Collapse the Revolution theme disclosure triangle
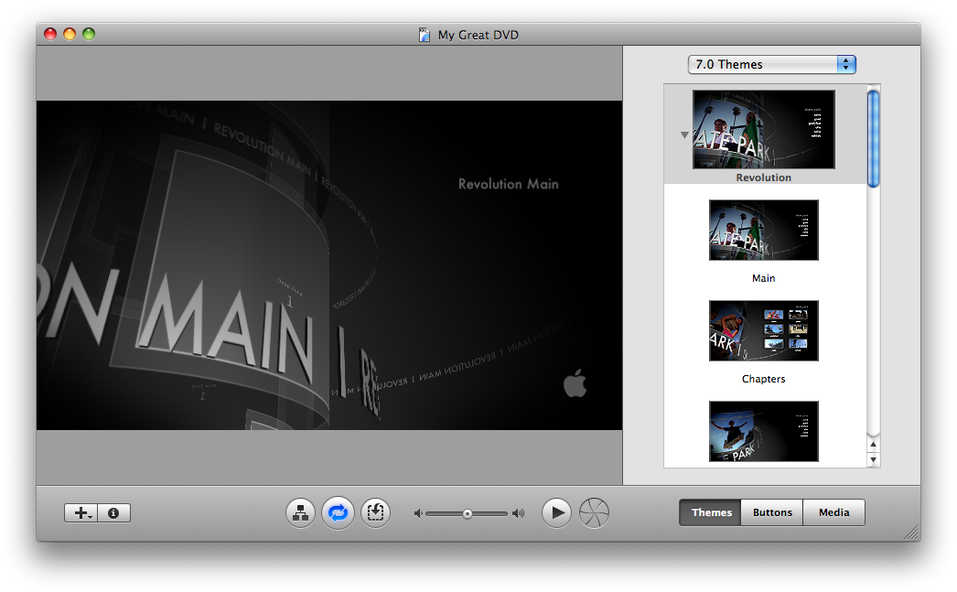Screen dimensions: 957x592 pyautogui.click(x=683, y=135)
